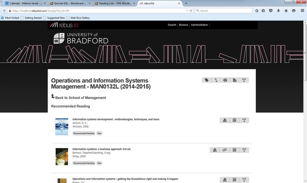Click the Benson book cover thumbnail

coord(62,157)
